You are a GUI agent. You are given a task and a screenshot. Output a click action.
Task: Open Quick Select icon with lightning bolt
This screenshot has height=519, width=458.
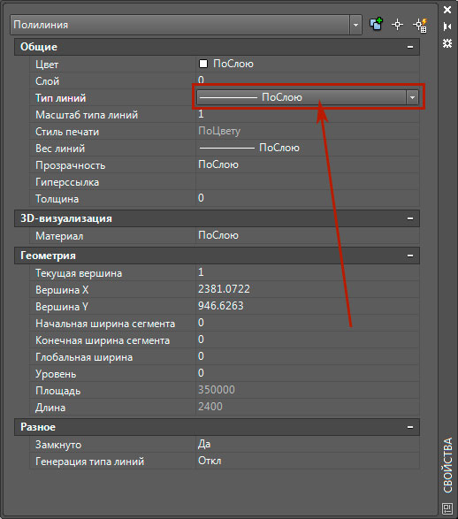(420, 25)
